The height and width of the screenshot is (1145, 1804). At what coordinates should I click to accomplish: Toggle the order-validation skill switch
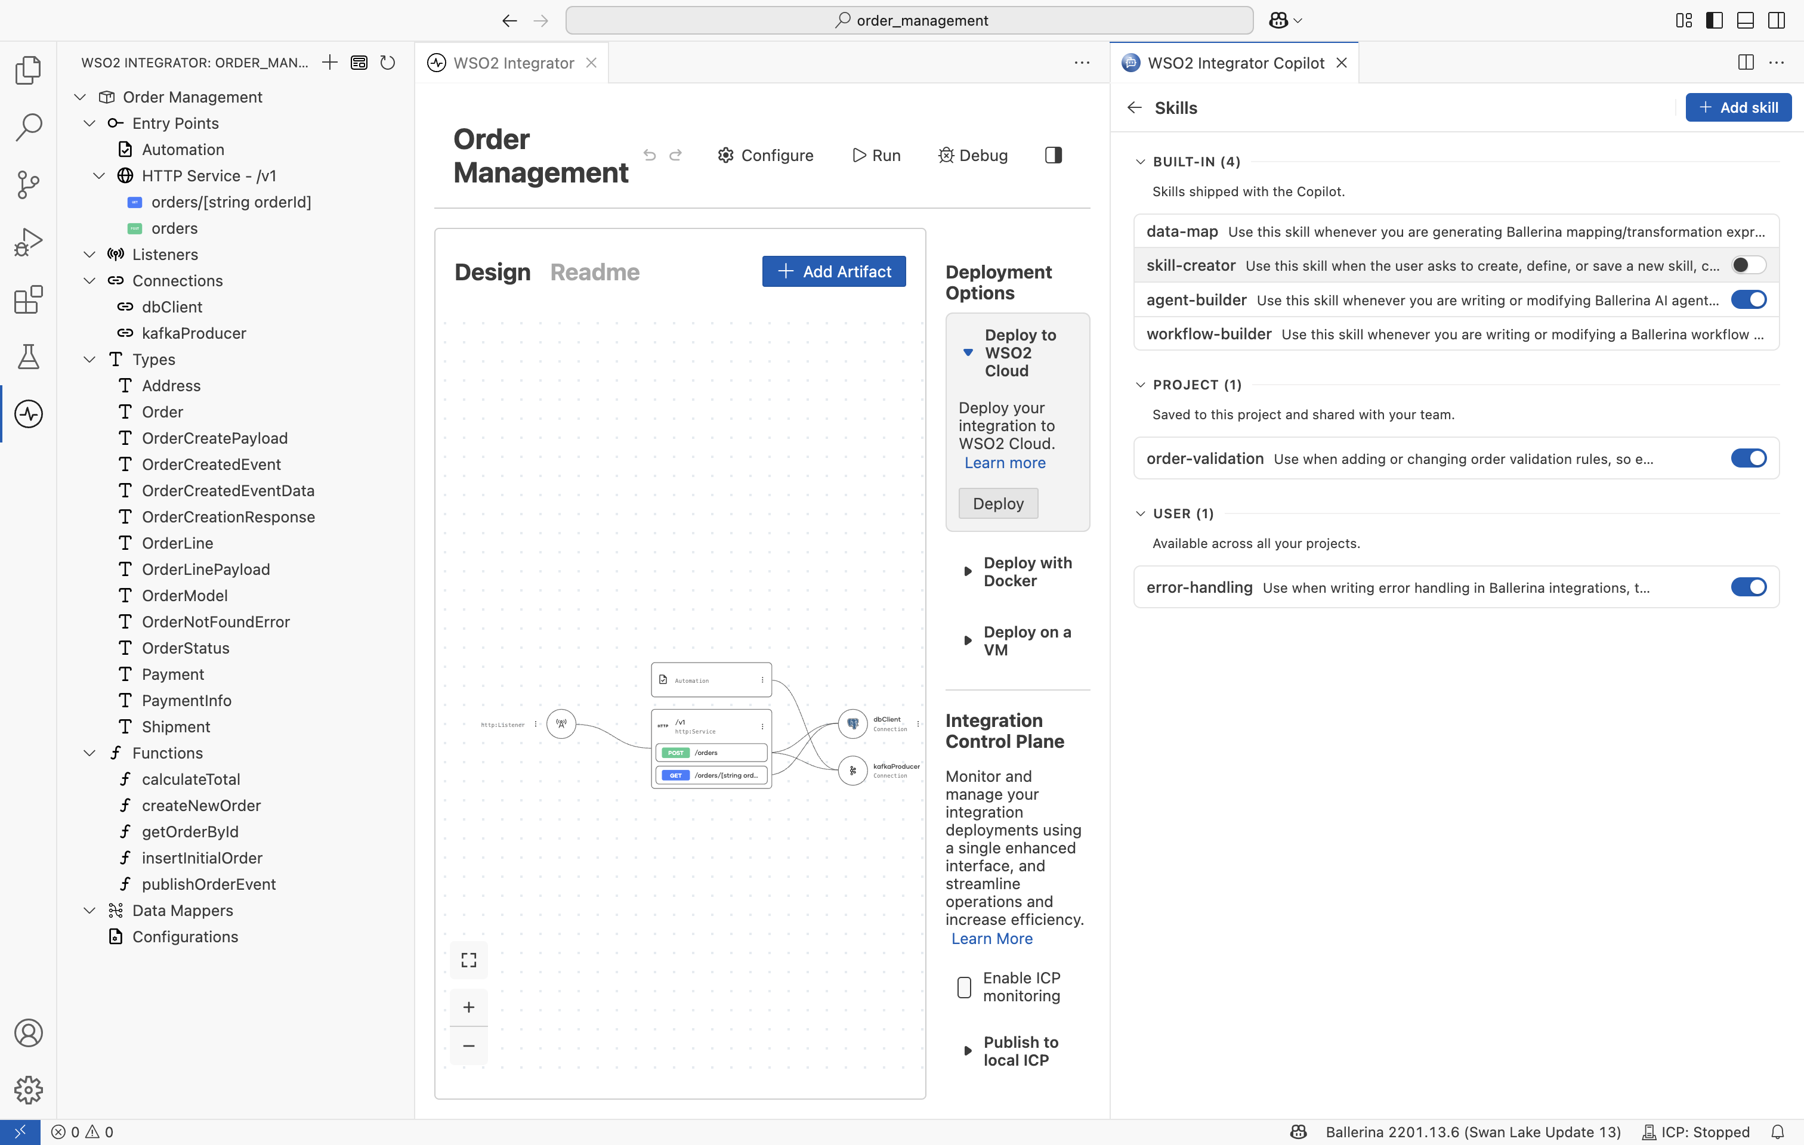point(1749,459)
